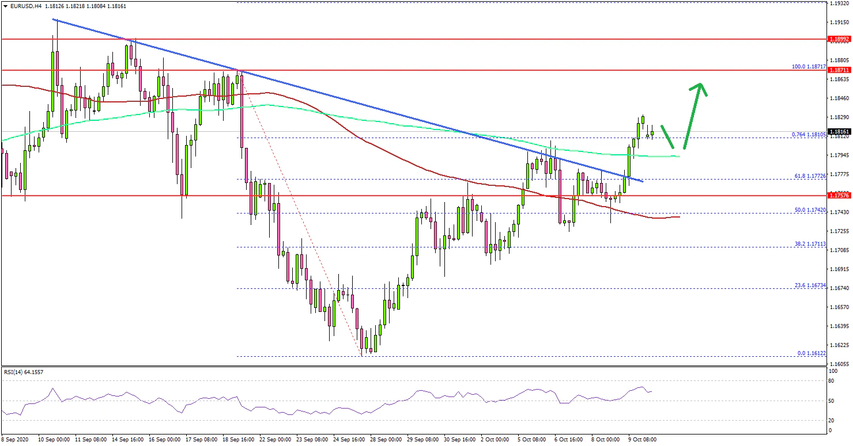The width and height of the screenshot is (853, 446).
Task: Click the 24 Sep 16:00 time label
Action: pos(349,439)
